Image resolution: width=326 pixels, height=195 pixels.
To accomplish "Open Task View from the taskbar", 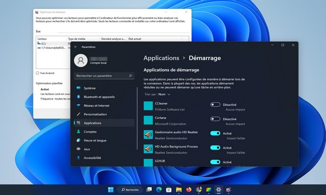I will (x=149, y=189).
